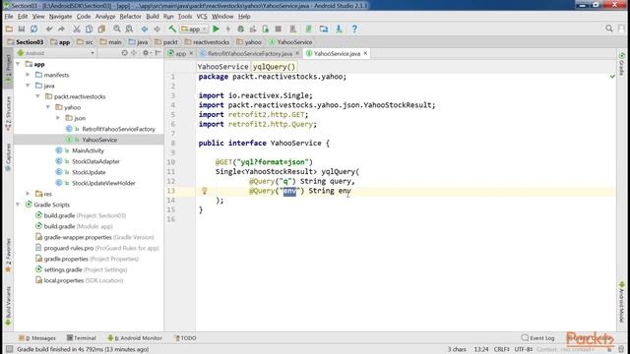Expand the manifests folder

[x=28, y=75]
